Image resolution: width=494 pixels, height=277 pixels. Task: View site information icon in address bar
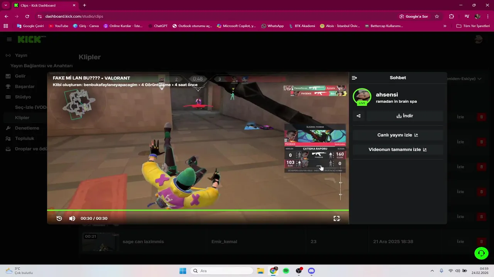click(39, 17)
